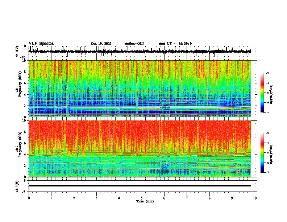Click the -7 tick on ch.1 color bar
The height and width of the screenshot is (222, 287).
tap(267, 112)
